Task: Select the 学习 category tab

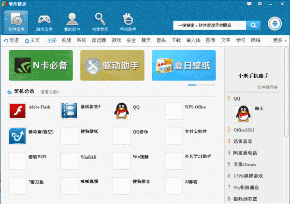Action: pyautogui.click(x=241, y=40)
